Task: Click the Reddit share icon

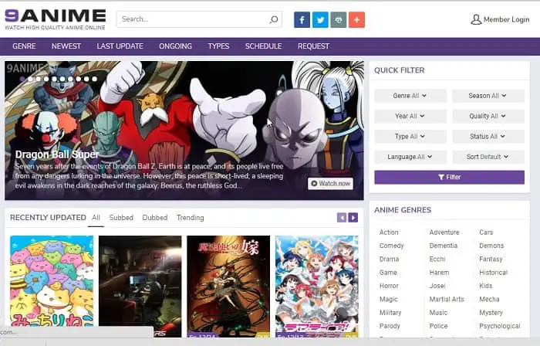Action: tap(339, 19)
